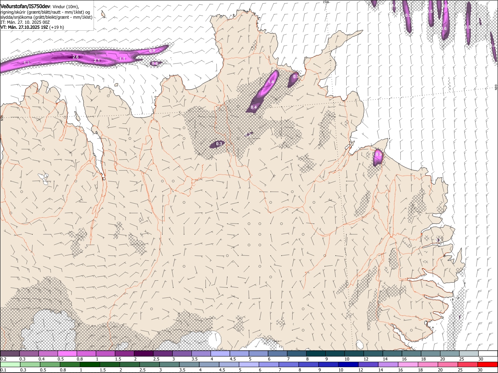498x373 pixels.
Task: Click the 0.4 value below the 1.4 cell
Action: [254, 107]
